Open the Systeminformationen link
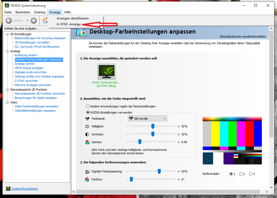The width and height of the screenshot is (277, 198). (x=24, y=189)
